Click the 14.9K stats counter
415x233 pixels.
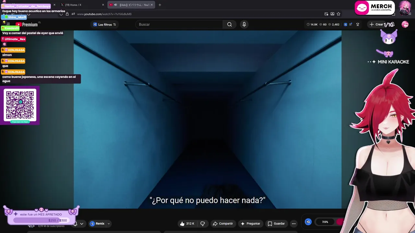pyautogui.click(x=312, y=25)
